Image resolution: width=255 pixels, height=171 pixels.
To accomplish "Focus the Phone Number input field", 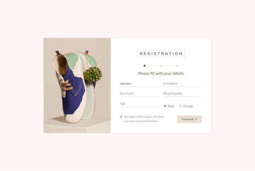I will coord(182,94).
